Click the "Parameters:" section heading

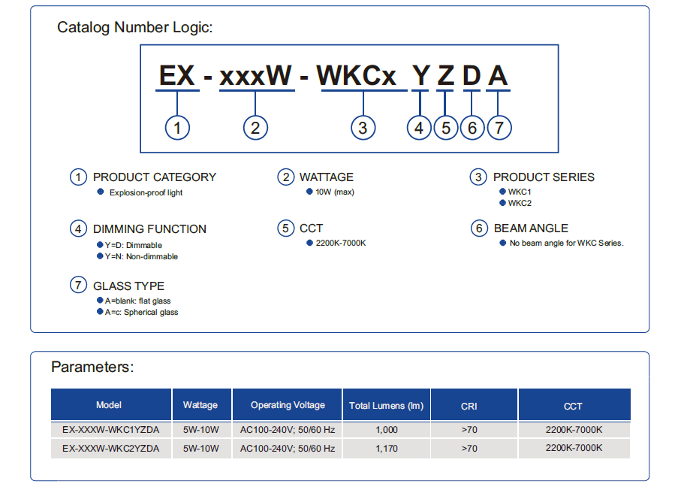tap(92, 367)
